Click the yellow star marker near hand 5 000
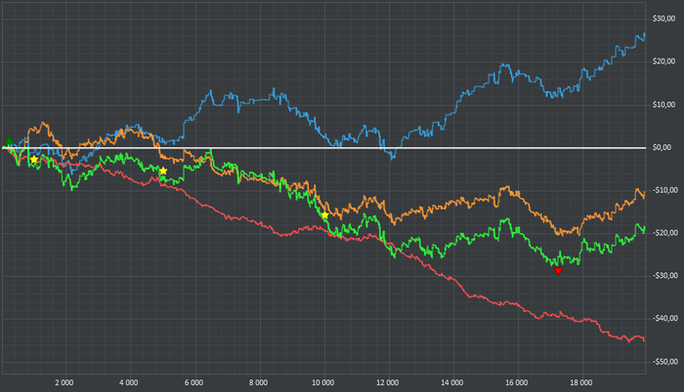The height and width of the screenshot is (392, 684). tap(163, 171)
